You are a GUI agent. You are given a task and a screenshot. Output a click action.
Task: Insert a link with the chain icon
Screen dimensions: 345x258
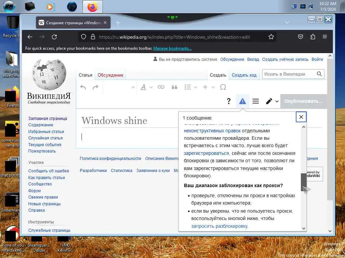(x=161, y=87)
